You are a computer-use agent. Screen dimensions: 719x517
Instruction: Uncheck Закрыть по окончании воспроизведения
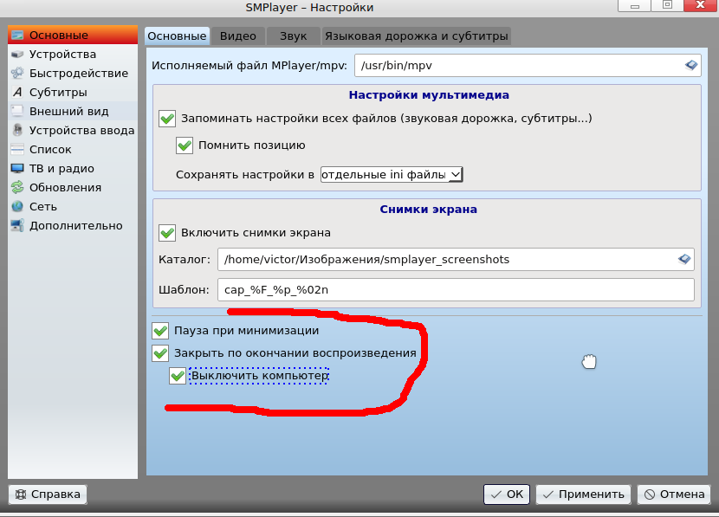pos(160,353)
